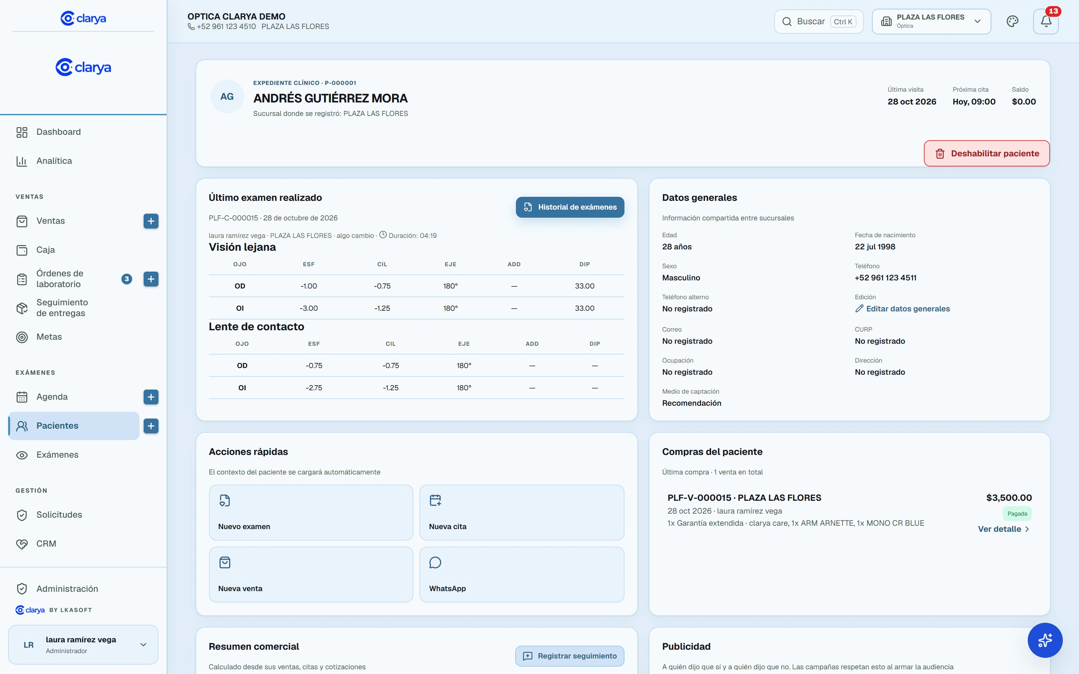Click the Pagada status badge
This screenshot has width=1079, height=674.
tap(1017, 514)
